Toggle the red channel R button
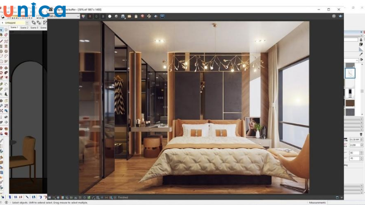The height and width of the screenshot is (205, 365). tap(90, 16)
